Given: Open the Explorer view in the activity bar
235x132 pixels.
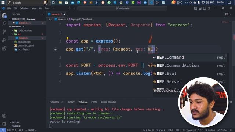Looking at the screenshot, I should [x=4, y=15].
